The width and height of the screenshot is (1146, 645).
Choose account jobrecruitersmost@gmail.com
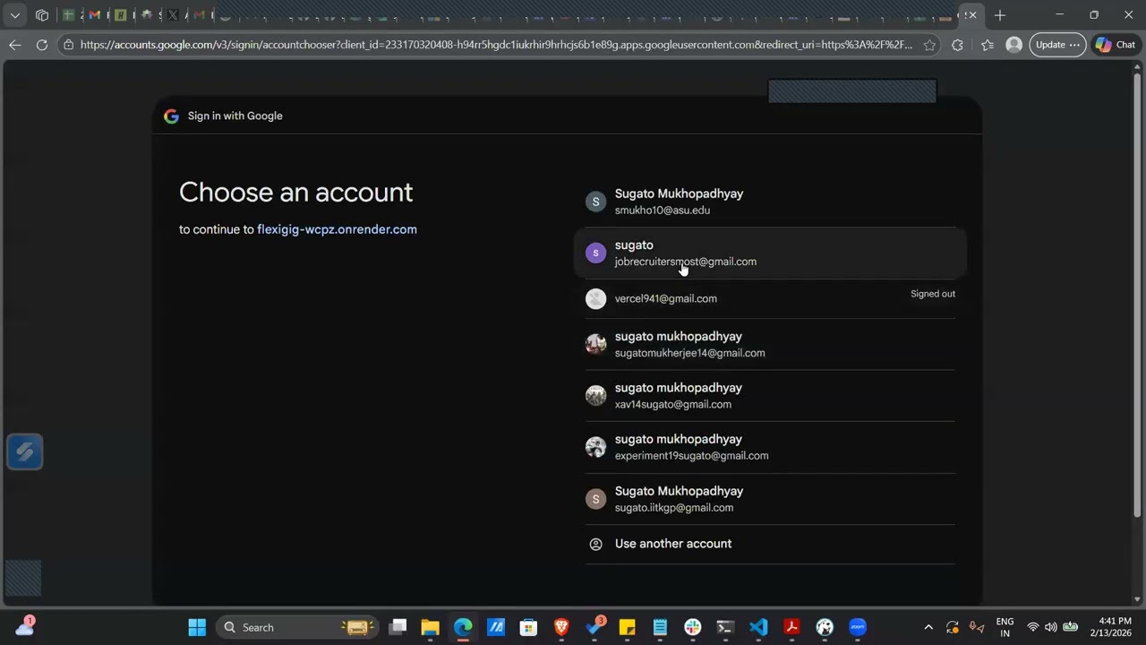tap(770, 253)
